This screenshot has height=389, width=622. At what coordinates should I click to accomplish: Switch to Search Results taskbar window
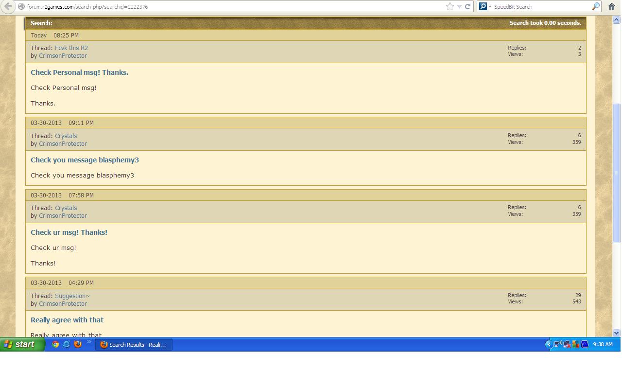click(134, 345)
